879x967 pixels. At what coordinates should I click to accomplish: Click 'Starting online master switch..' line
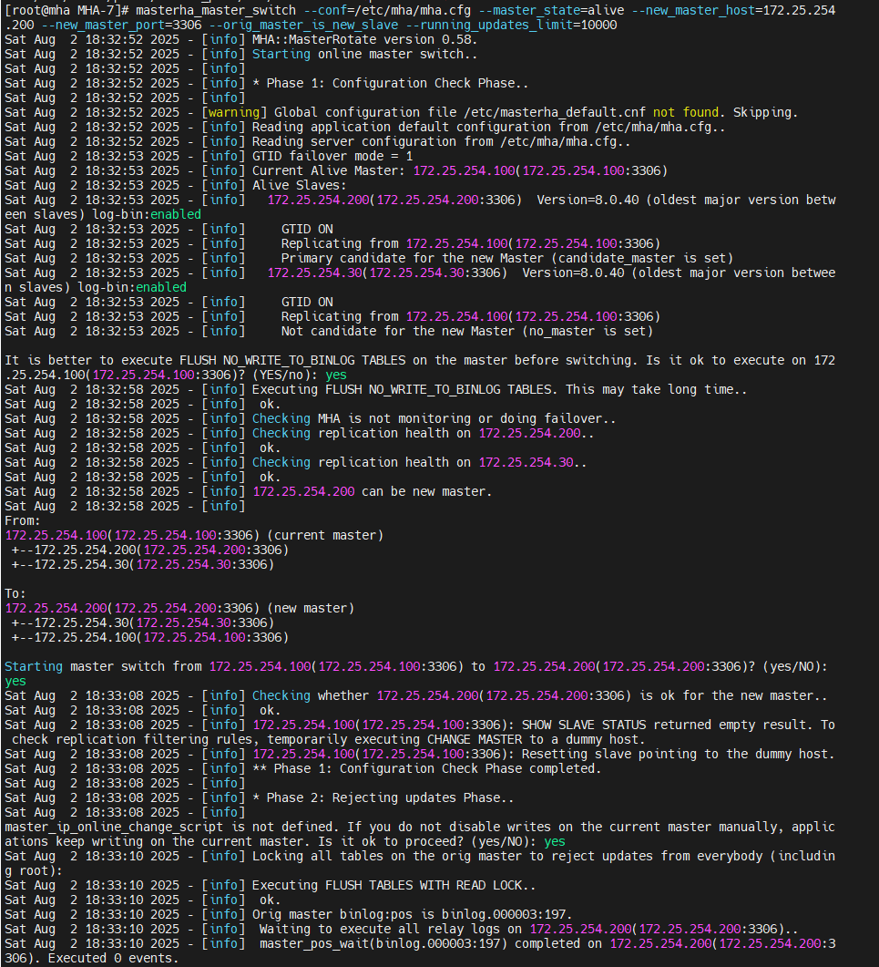point(365,55)
